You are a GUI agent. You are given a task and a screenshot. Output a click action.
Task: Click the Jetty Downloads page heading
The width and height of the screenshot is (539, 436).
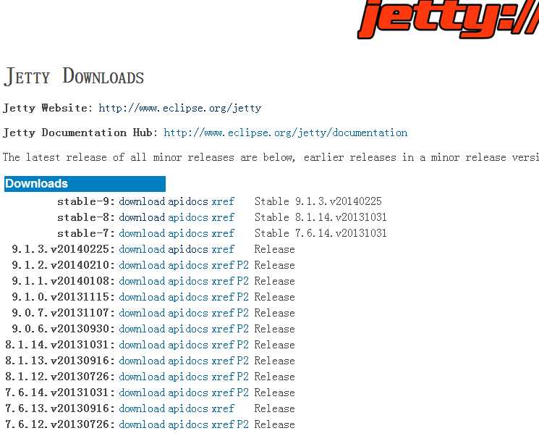pos(74,76)
